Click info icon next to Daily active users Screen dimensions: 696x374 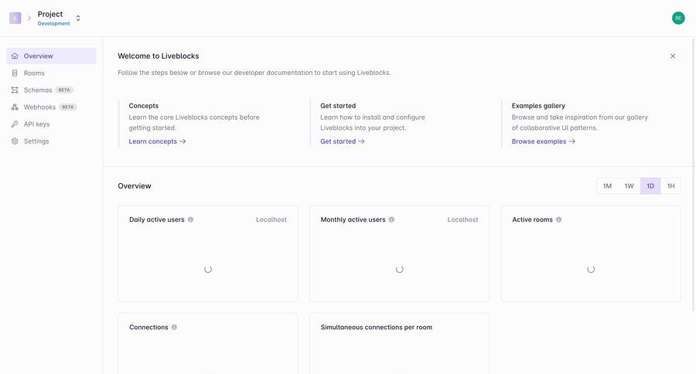pyautogui.click(x=190, y=219)
